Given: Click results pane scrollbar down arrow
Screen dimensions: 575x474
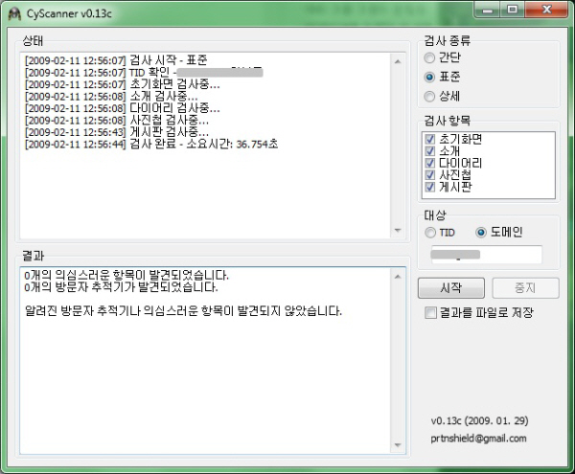Looking at the screenshot, I should 398,445.
